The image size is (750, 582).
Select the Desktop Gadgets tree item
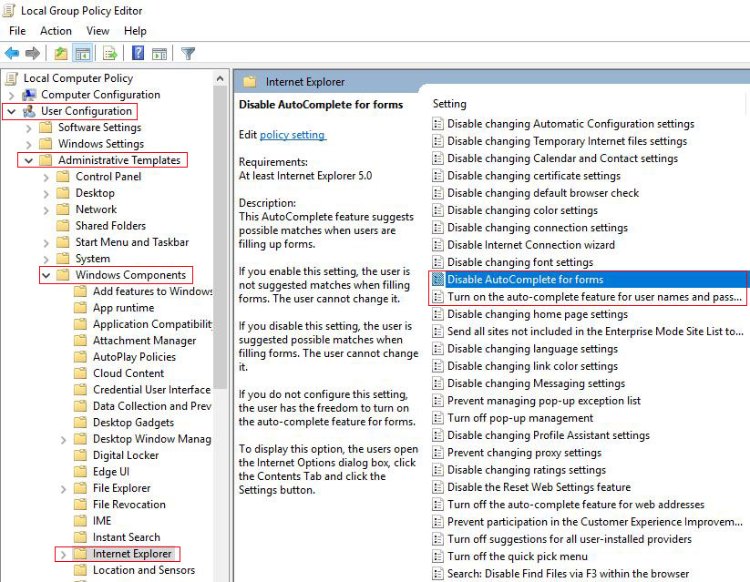point(133,423)
